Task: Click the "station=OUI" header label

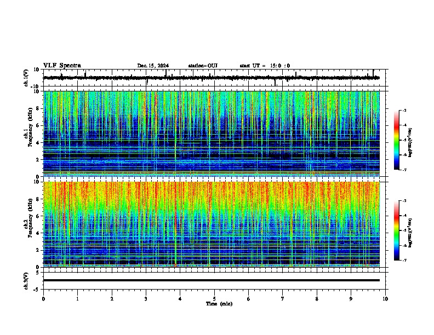Action: pyautogui.click(x=203, y=66)
